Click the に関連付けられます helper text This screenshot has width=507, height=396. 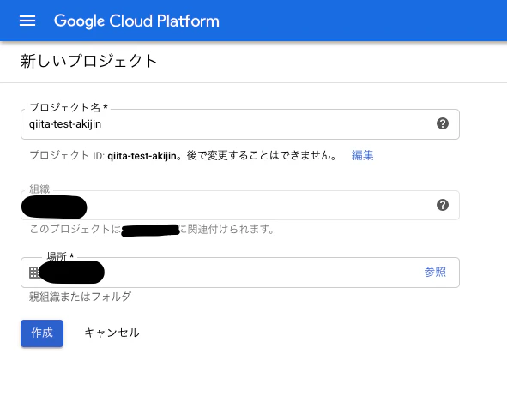(x=226, y=229)
